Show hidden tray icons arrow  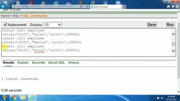(x=154, y=98)
